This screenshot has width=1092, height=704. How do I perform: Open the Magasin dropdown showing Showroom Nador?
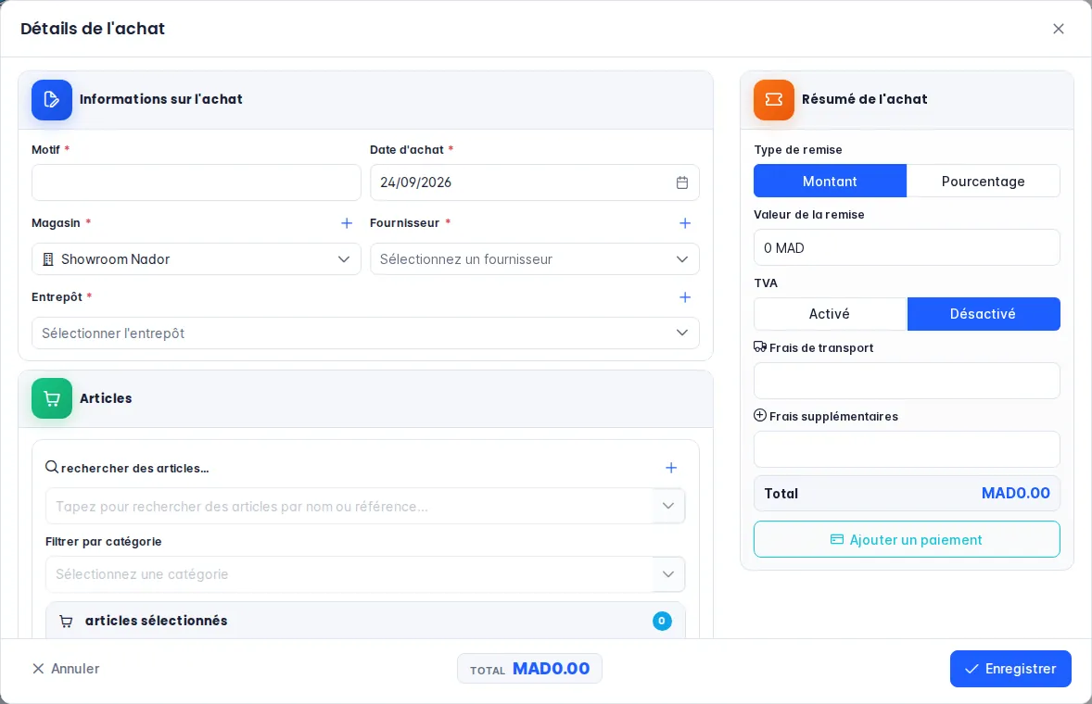[197, 258]
